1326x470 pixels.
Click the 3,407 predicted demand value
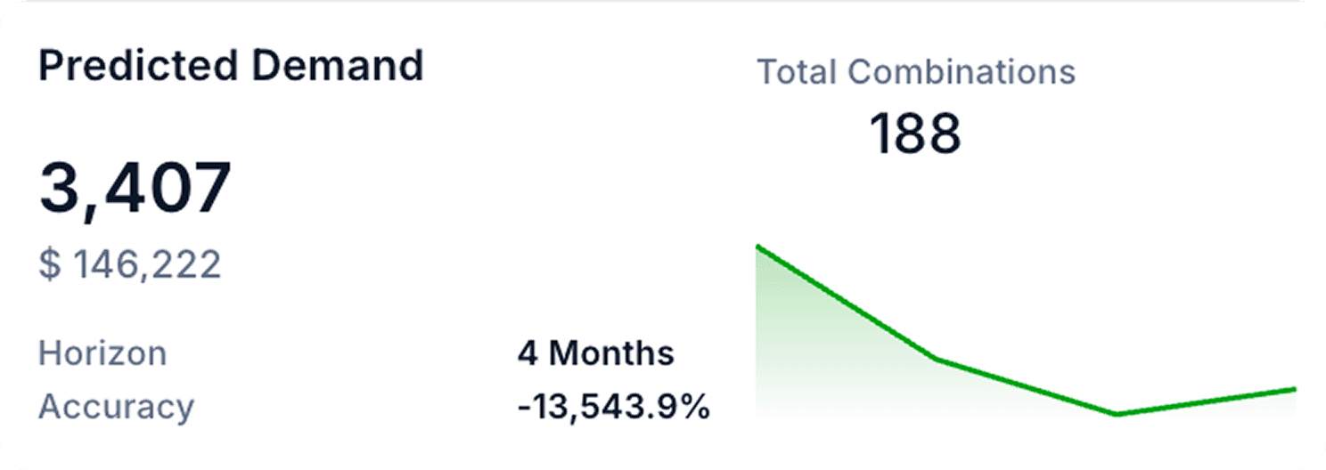(x=135, y=189)
